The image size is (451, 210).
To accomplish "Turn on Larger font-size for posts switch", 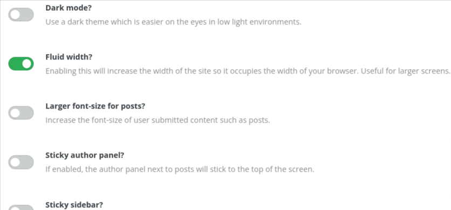I will click(x=20, y=113).
